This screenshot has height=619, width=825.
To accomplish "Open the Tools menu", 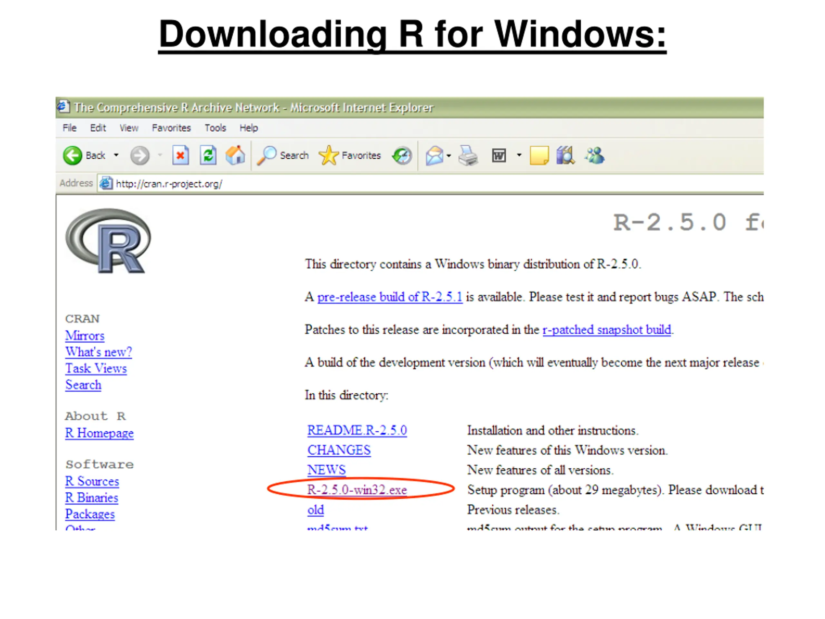I will (215, 128).
